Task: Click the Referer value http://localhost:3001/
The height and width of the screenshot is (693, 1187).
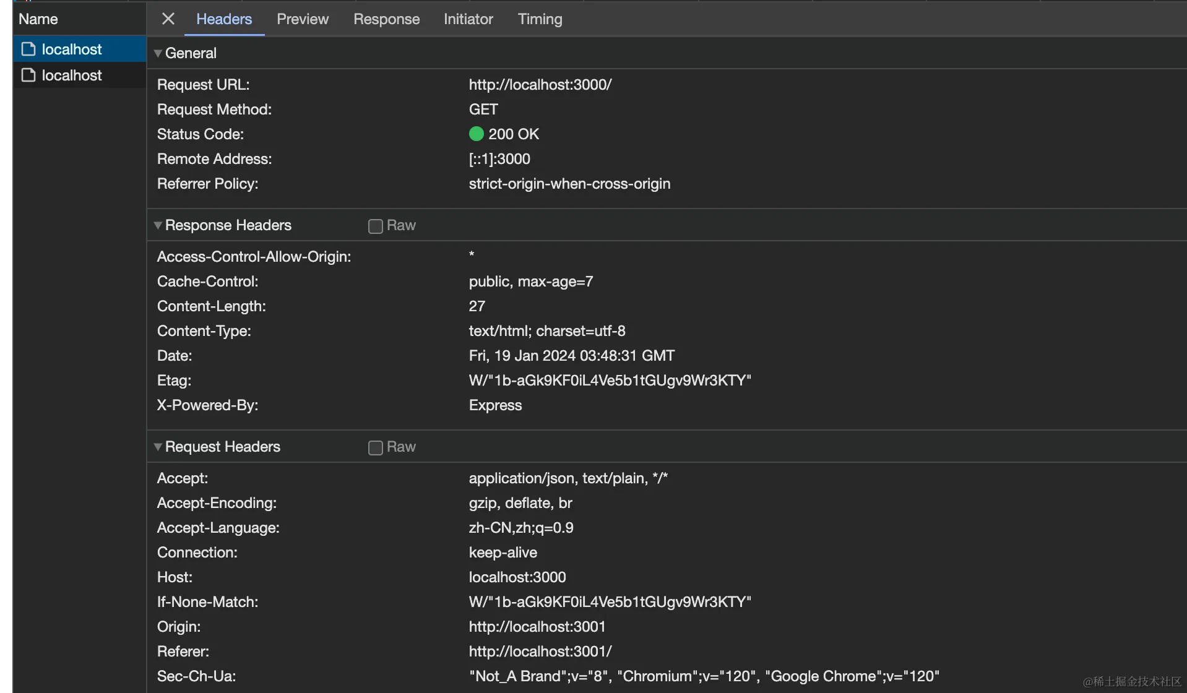Action: [x=540, y=652]
